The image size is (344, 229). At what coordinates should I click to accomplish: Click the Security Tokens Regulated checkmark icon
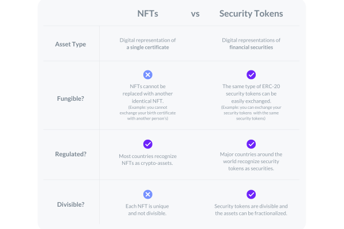click(x=251, y=144)
